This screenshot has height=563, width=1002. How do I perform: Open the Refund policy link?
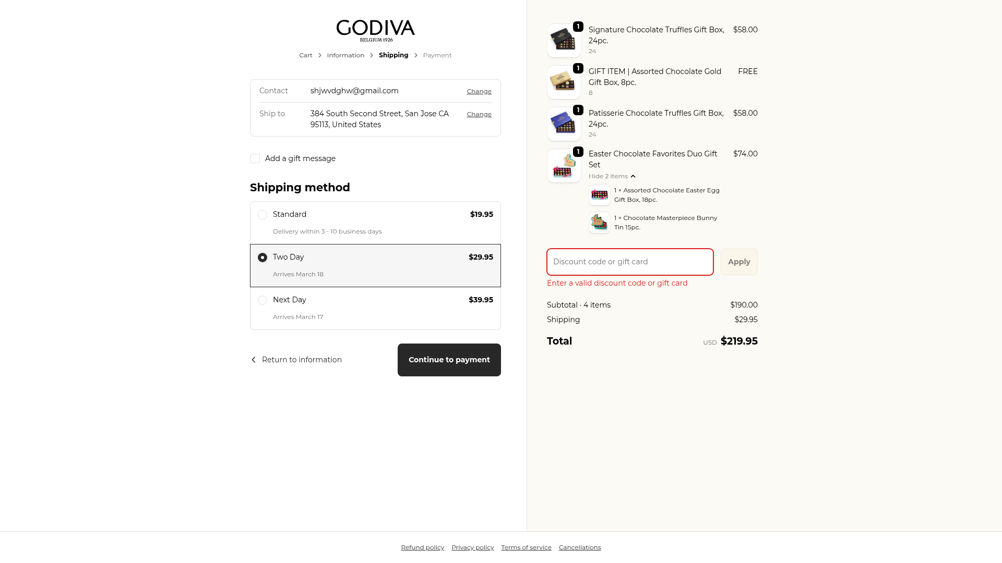coord(422,547)
